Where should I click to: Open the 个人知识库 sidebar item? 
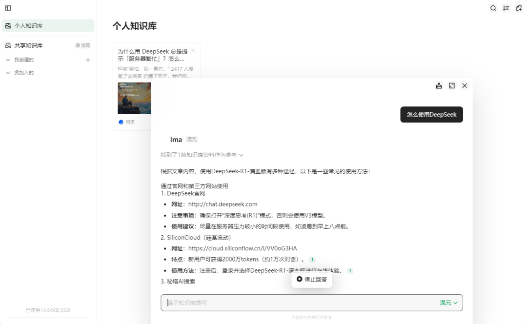[x=48, y=26]
